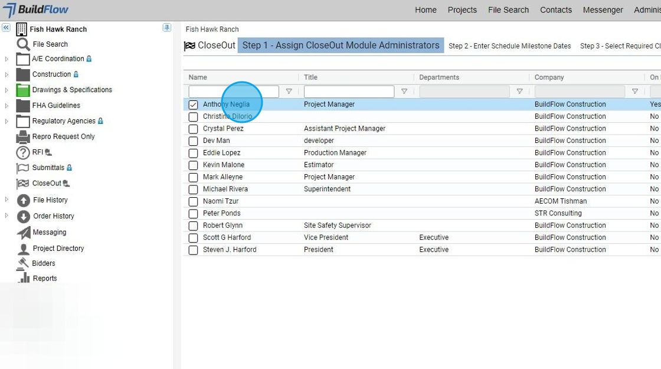Screen dimensions: 661x369
Task: Click the Repro Request Only printer icon
Action: coord(23,137)
